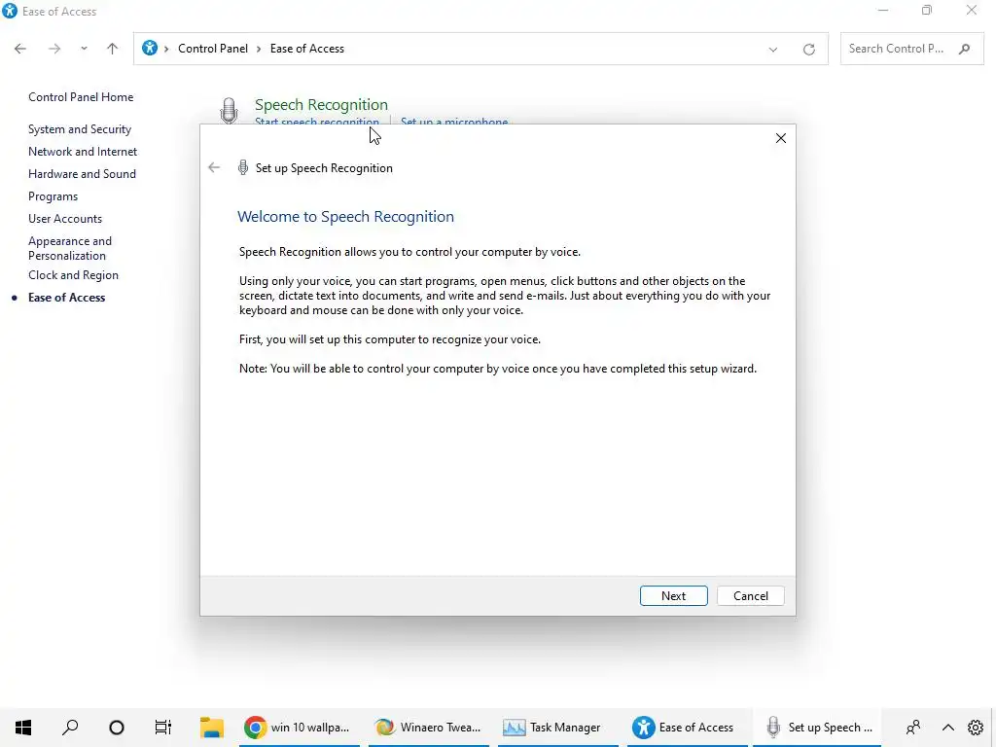Click the Ease of Access title bar icon

(10, 11)
